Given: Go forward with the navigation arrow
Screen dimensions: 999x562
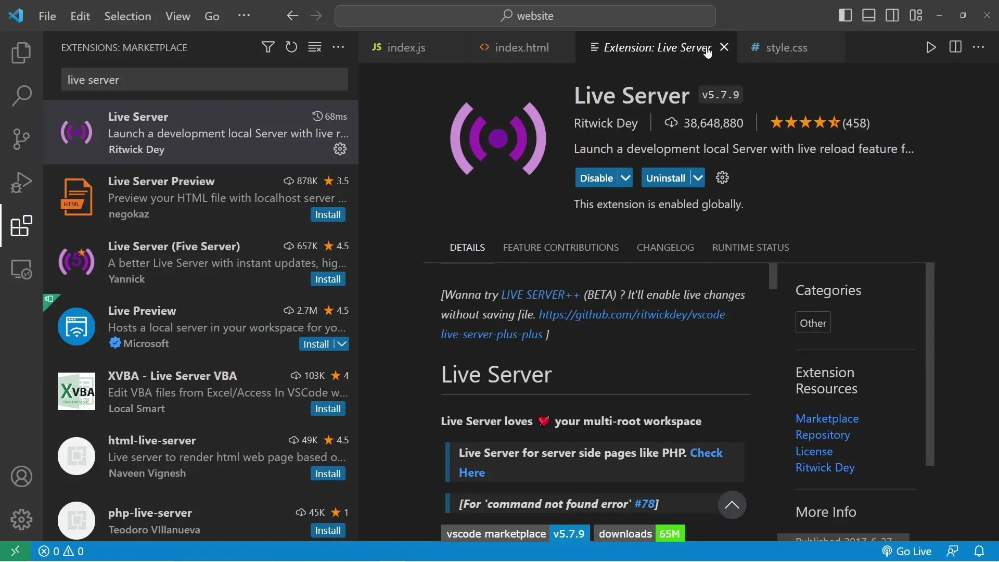Looking at the screenshot, I should coord(316,16).
